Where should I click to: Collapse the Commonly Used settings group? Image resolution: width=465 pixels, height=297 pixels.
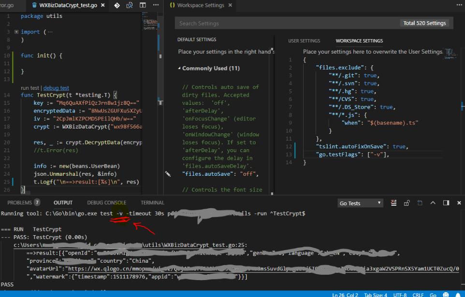pos(179,69)
